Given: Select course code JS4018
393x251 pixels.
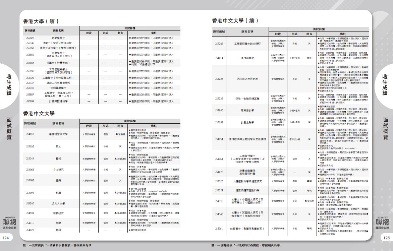Looking at the screenshot, I should 30,134.
